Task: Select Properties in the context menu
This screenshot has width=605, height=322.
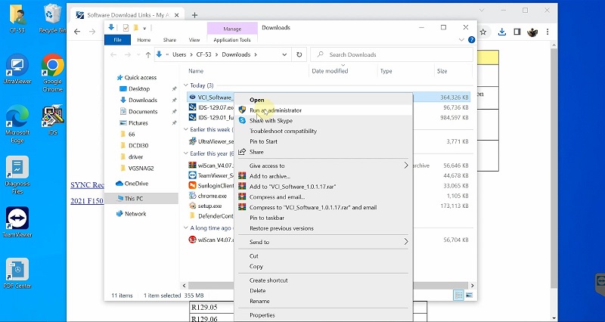Action: coord(262,314)
